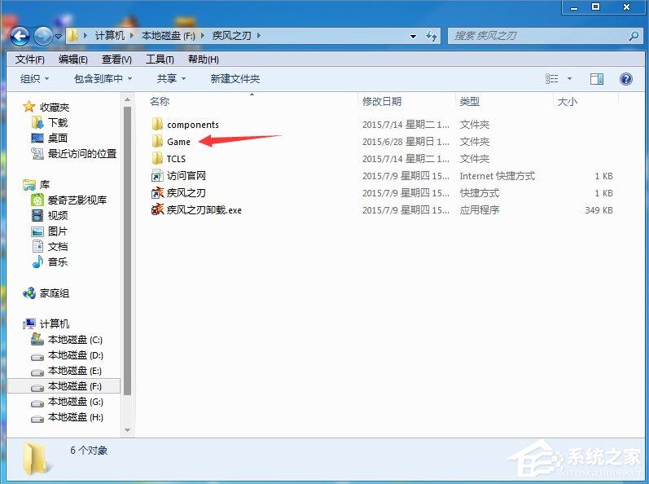Image resolution: width=649 pixels, height=484 pixels.
Task: Select the 文档 library
Action: pos(58,247)
